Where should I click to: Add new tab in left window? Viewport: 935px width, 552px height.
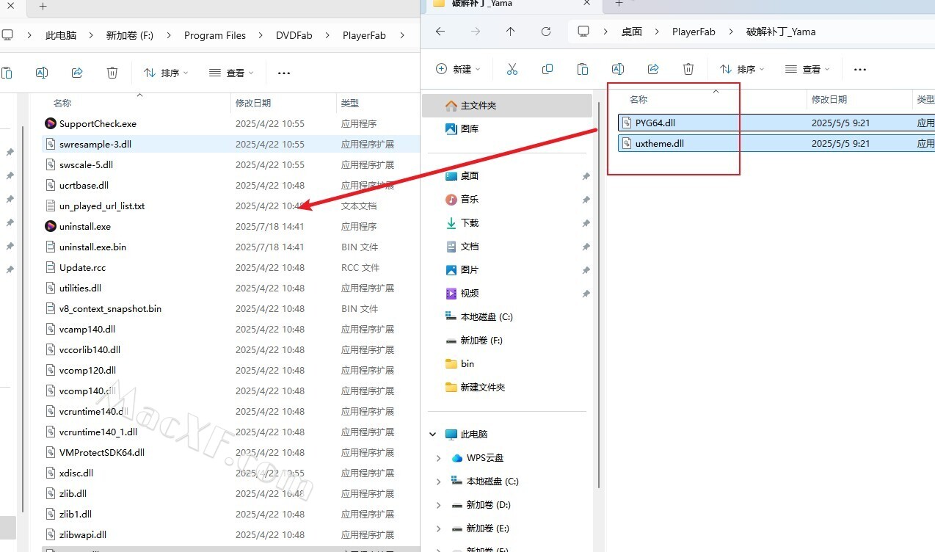[x=43, y=6]
